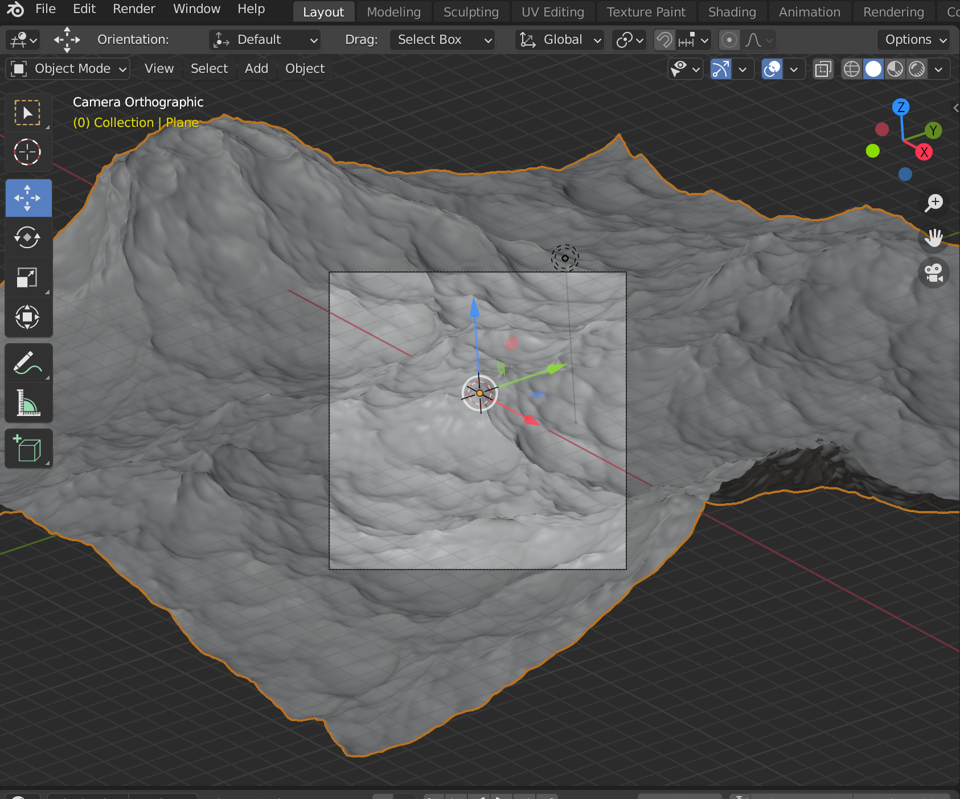960x799 pixels.
Task: Expand the Drag Select Box dropdown
Action: [442, 40]
